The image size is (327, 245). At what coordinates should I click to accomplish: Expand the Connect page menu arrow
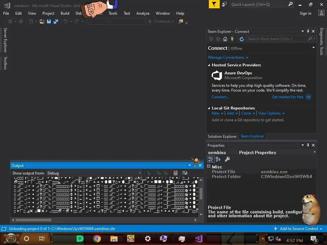(314, 48)
